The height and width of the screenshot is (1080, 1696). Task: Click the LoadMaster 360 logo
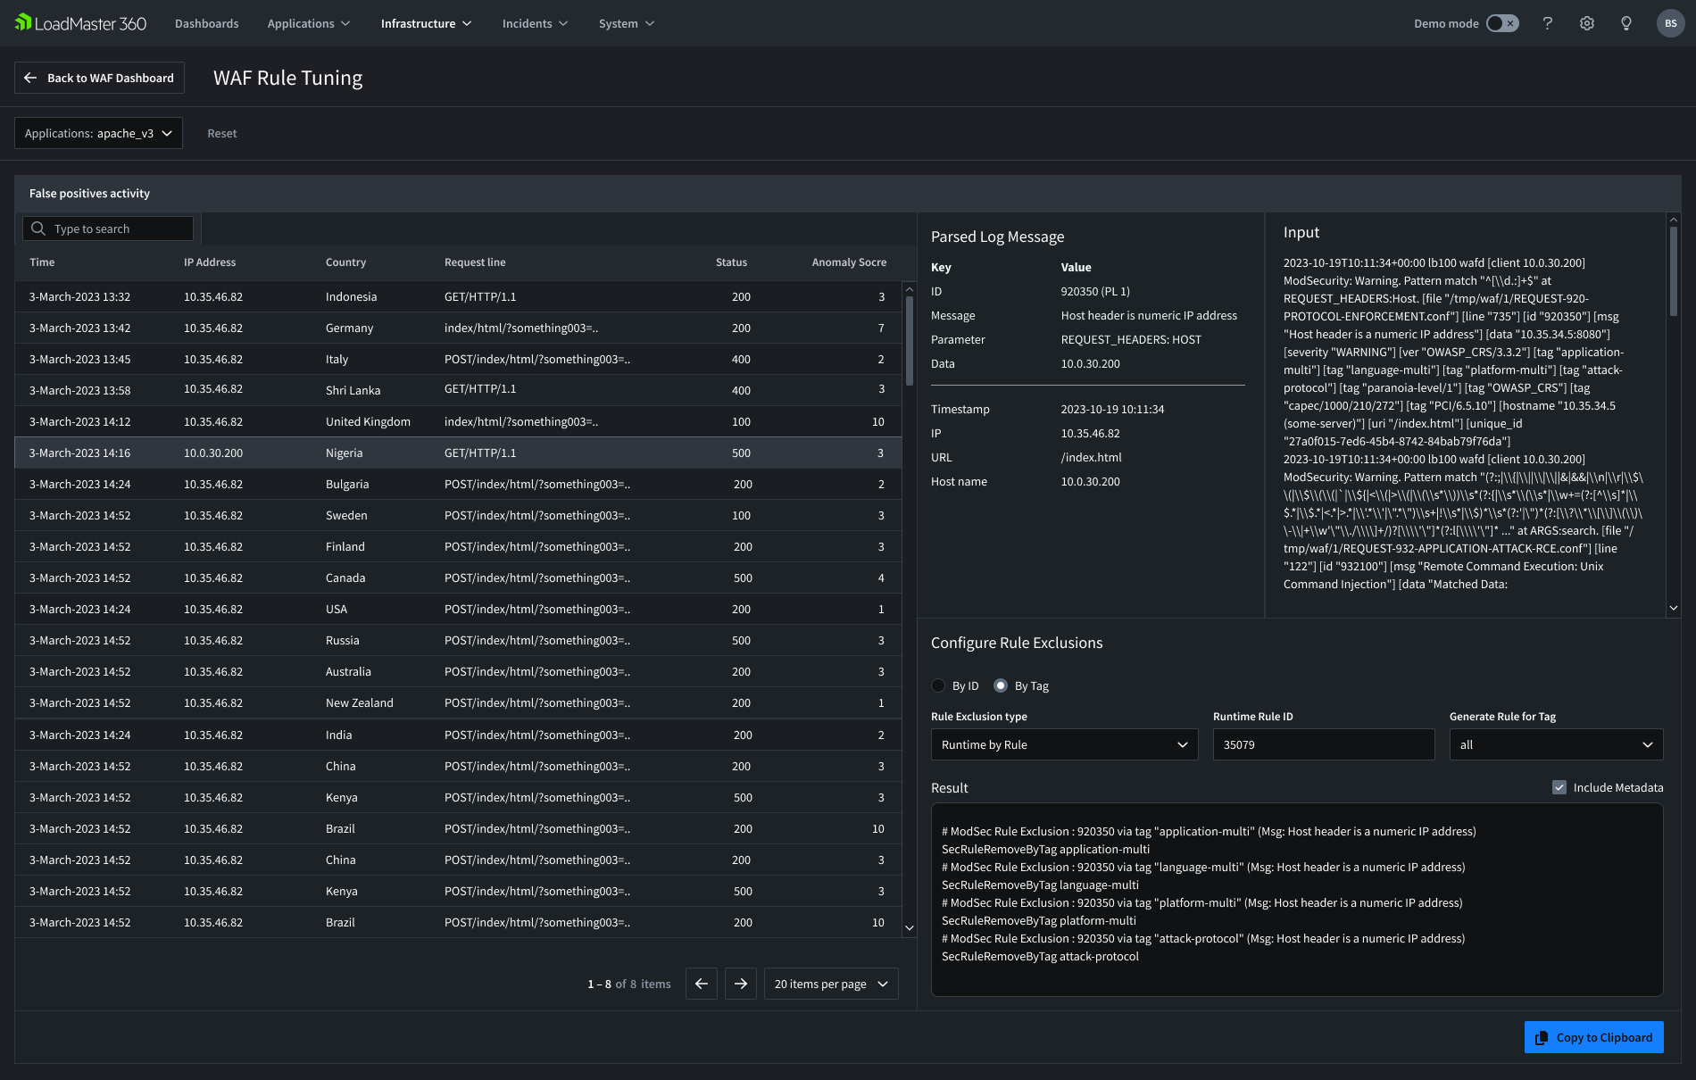(80, 23)
